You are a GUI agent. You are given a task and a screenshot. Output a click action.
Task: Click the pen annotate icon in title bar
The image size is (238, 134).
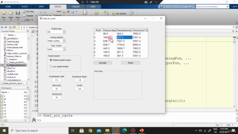pyautogui.click(x=151, y=2)
